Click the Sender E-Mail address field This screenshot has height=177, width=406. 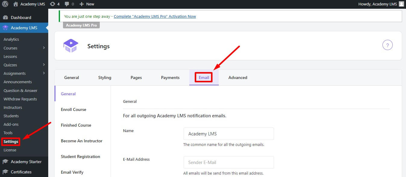[228, 162]
